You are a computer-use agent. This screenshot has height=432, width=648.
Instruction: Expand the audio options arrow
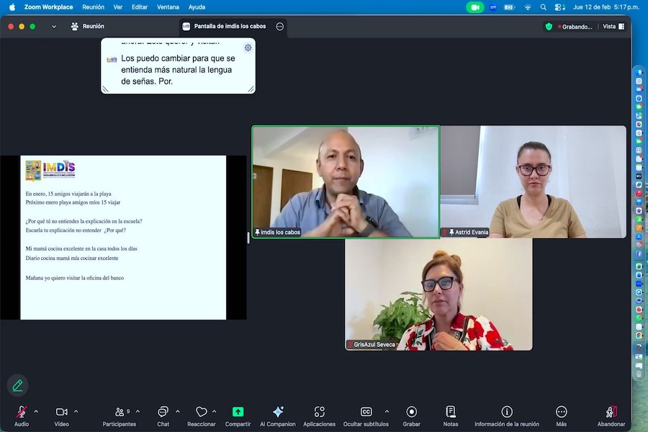click(36, 411)
